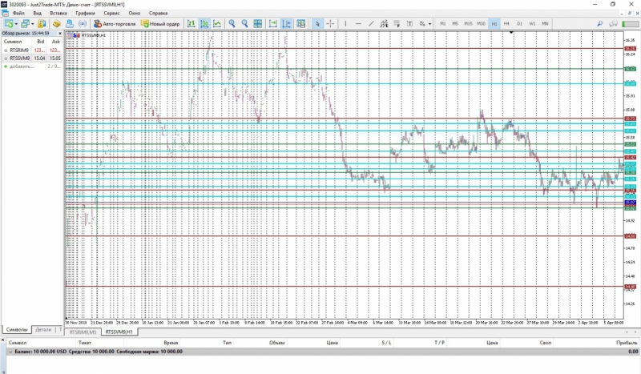Select the equidistant channel tool
This screenshot has height=374, width=641.
click(384, 24)
